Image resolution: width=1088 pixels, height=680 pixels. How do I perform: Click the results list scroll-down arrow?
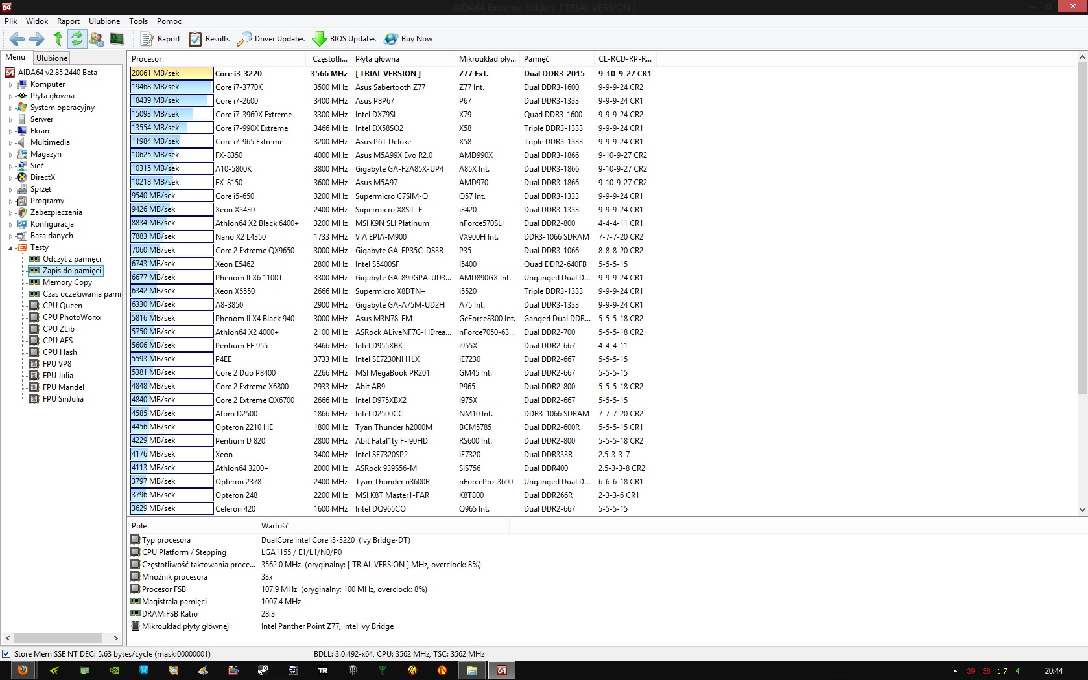click(x=1082, y=510)
